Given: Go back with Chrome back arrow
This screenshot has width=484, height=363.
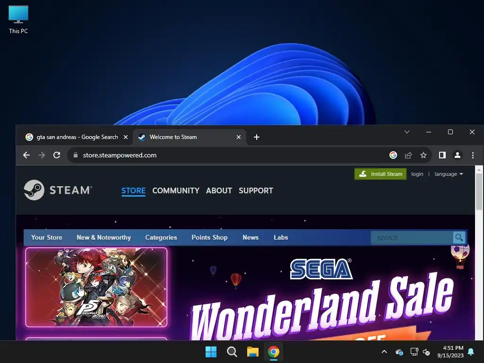Looking at the screenshot, I should (x=26, y=155).
